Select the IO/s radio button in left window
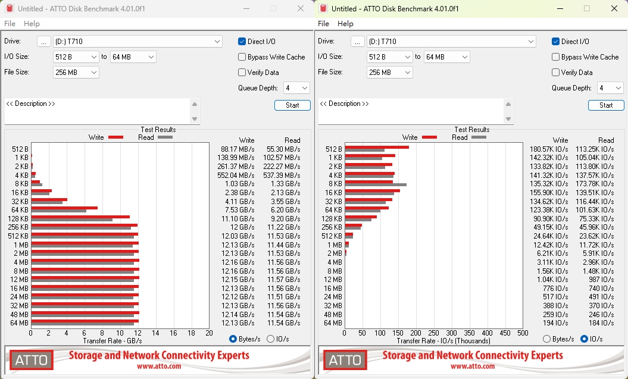 271,339
